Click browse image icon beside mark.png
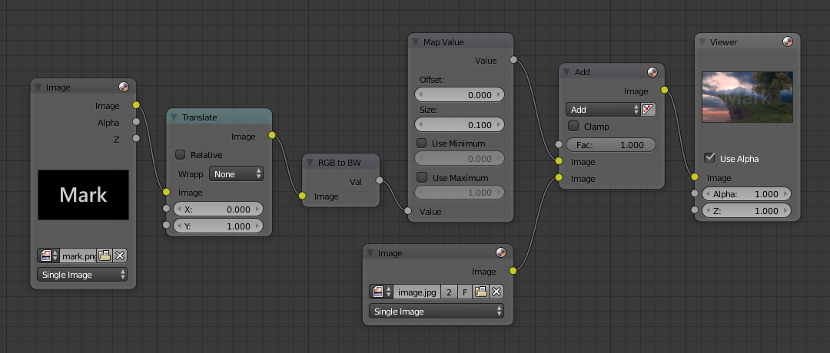Image resolution: width=830 pixels, height=353 pixels. [48, 256]
